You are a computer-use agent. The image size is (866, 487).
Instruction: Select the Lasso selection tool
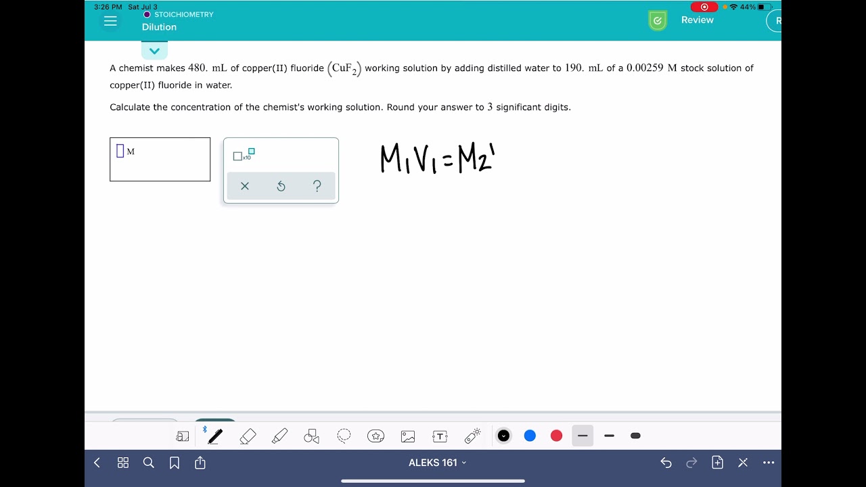coord(344,436)
